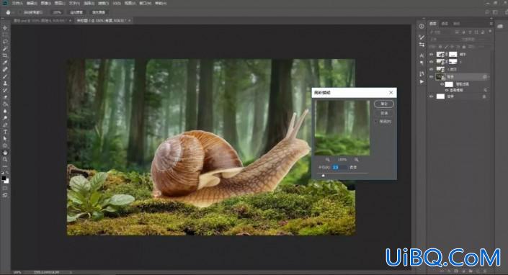Toggle the Preview checkbox in Gaussian Blur dialog
The image size is (508, 275).
376,122
